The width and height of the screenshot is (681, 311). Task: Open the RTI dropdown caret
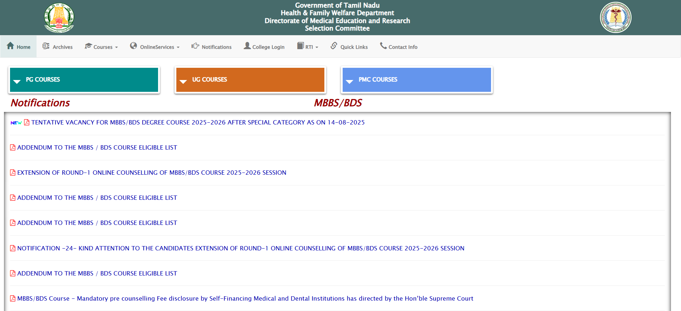(x=317, y=47)
